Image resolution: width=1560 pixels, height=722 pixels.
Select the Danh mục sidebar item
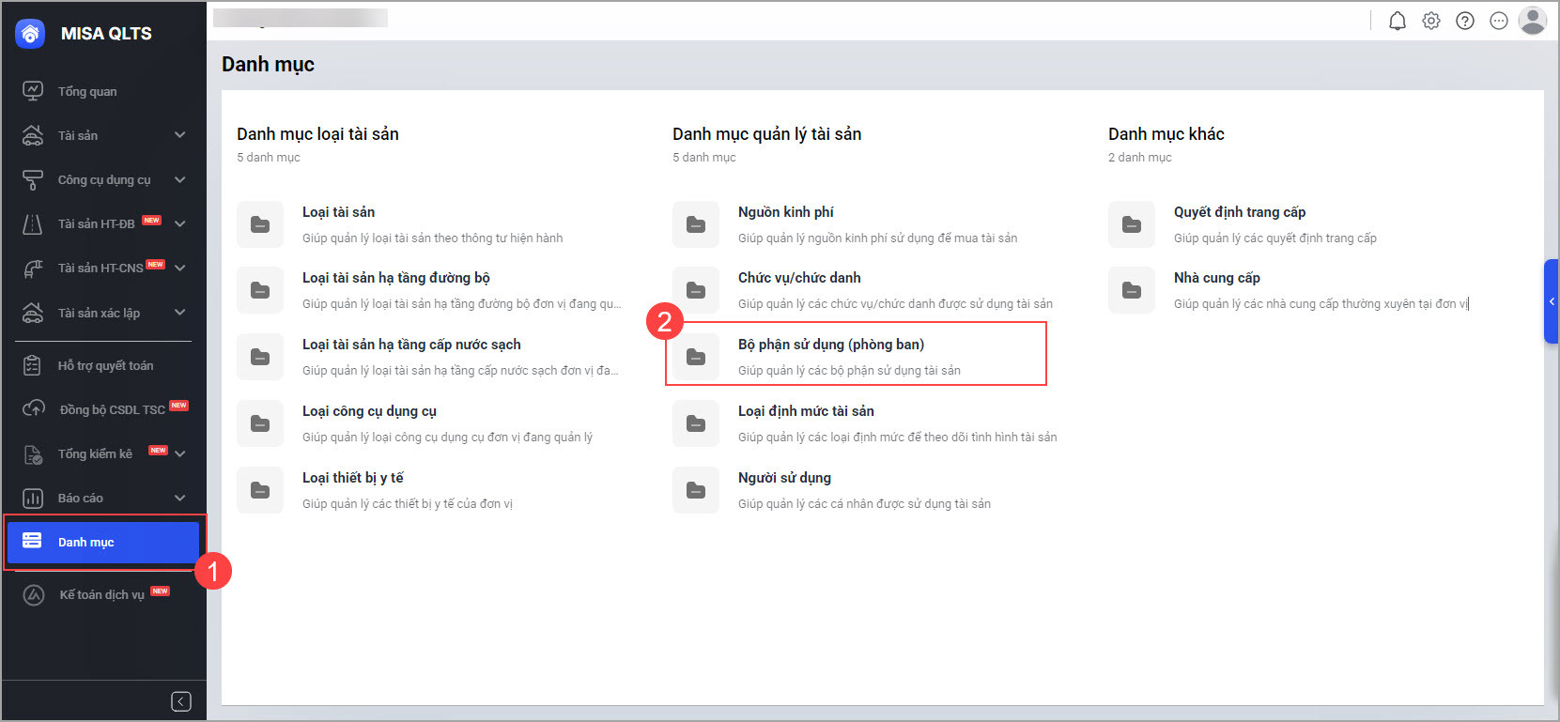click(x=103, y=542)
